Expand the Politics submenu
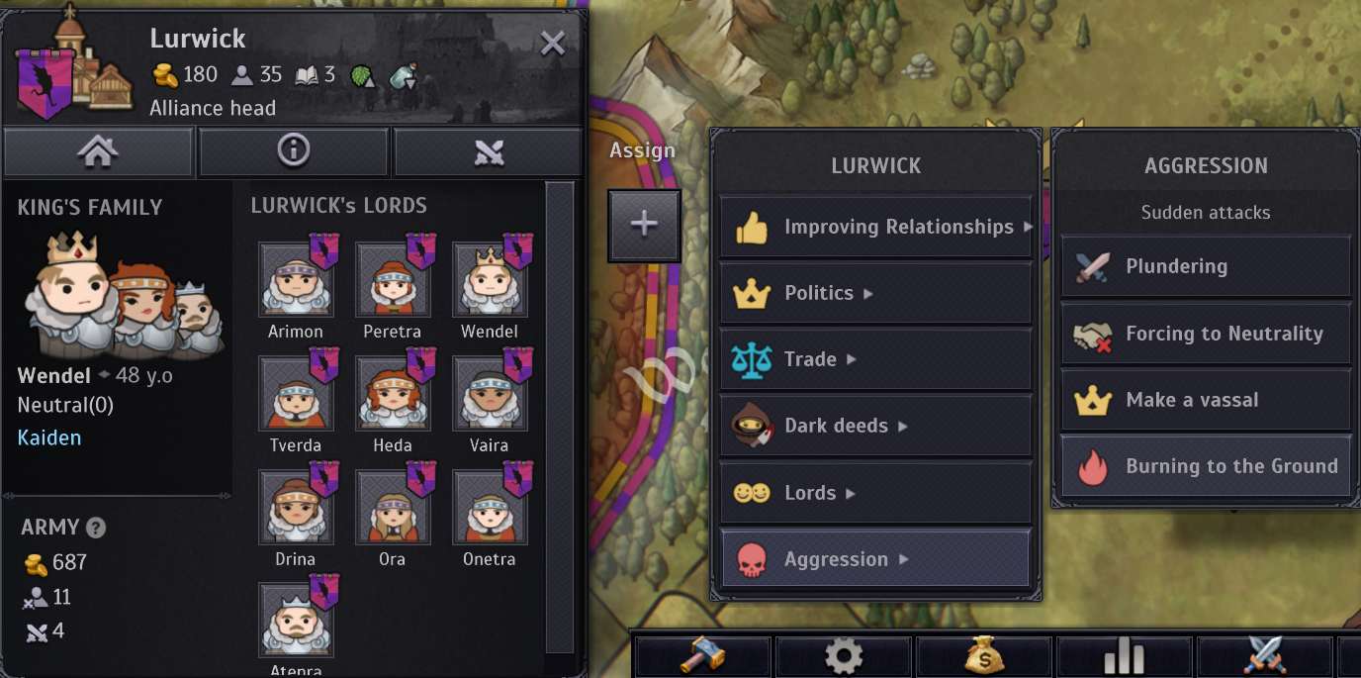This screenshot has height=678, width=1361. tap(875, 294)
